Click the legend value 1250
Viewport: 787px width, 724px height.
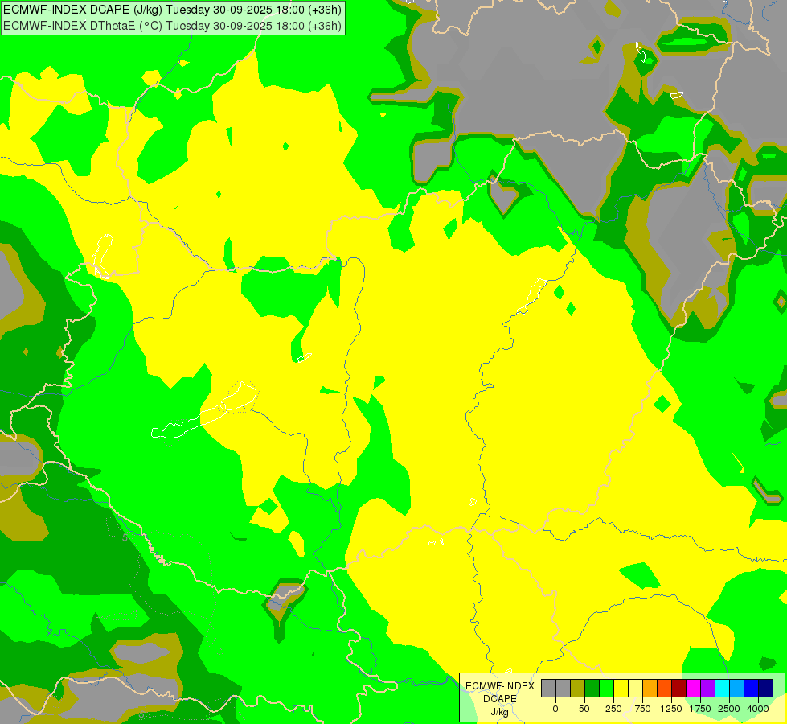(x=671, y=709)
